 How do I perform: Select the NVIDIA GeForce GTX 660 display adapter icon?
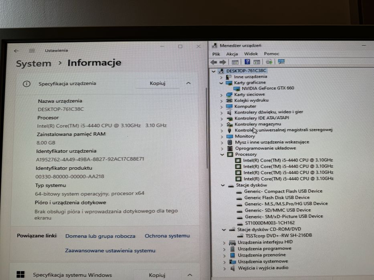tap(237, 88)
